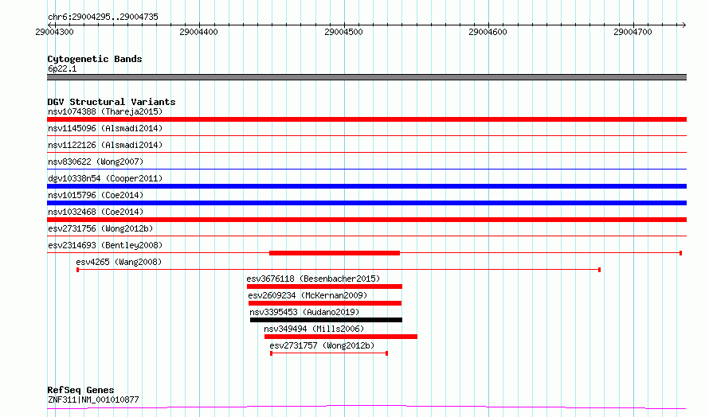Click the 29004400 ruler position label
Screen dimensions: 709x417
(198, 32)
